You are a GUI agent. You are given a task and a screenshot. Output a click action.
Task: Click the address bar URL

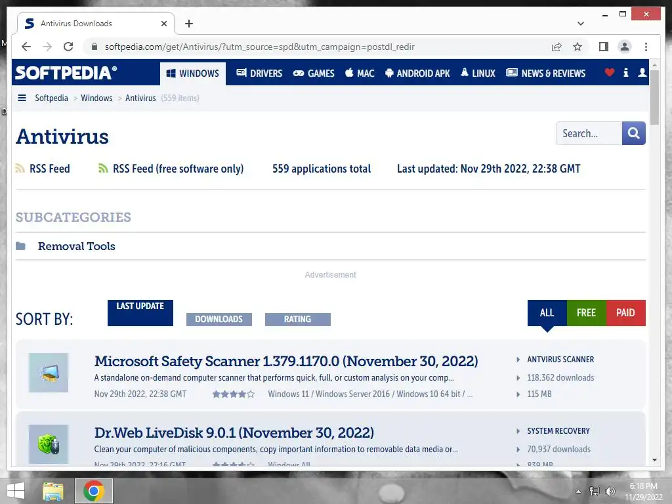pyautogui.click(x=260, y=47)
